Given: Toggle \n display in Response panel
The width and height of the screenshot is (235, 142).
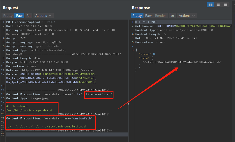Looking at the screenshot, I should (x=172, y=16).
